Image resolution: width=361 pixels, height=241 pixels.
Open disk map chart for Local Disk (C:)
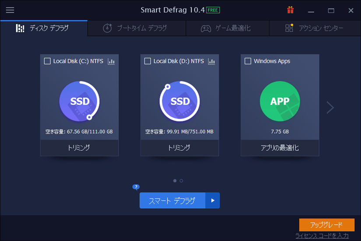[x=111, y=61]
